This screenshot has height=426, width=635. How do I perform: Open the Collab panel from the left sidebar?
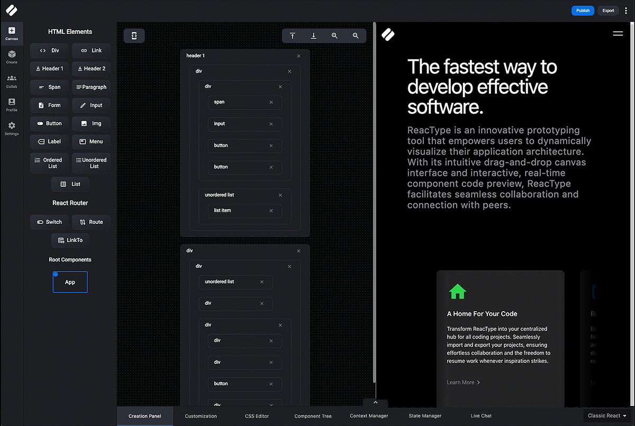coord(12,79)
